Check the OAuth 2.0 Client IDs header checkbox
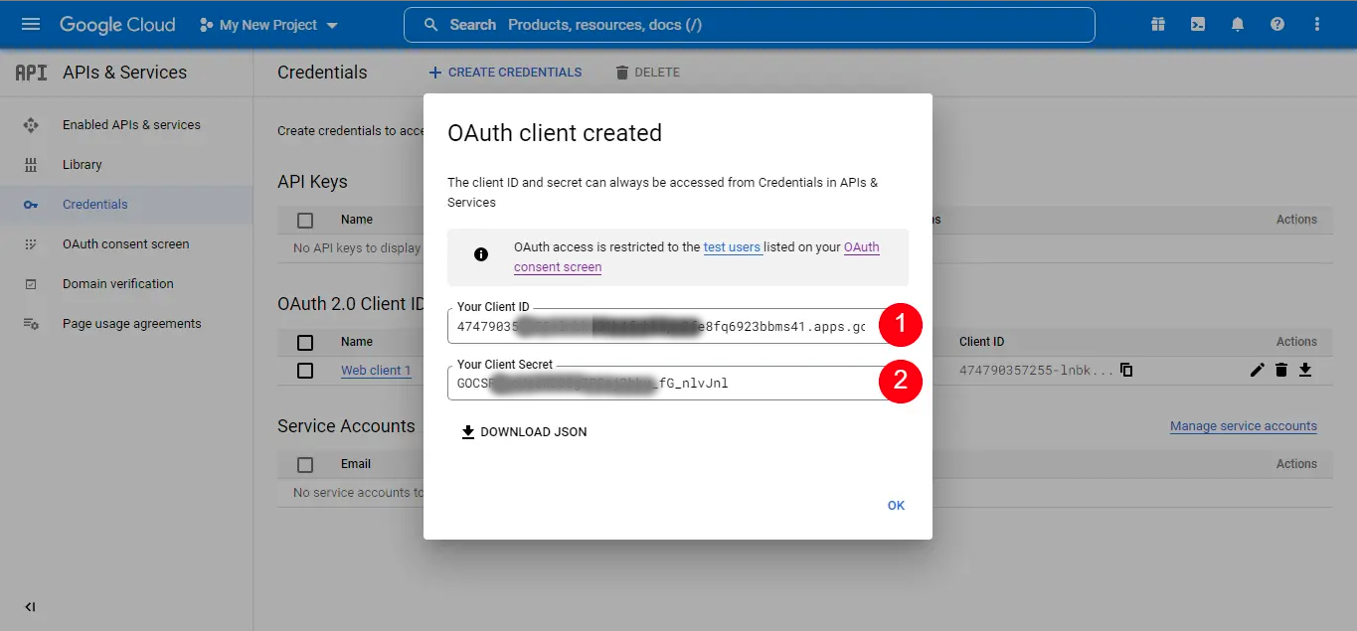 304,341
